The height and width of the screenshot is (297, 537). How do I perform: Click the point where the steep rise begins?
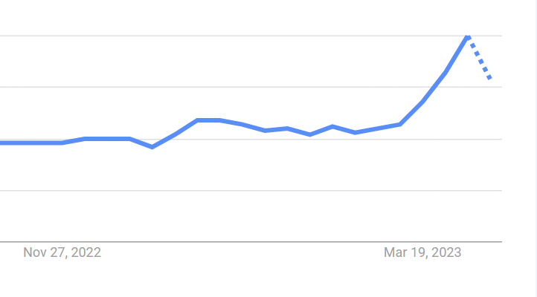pos(400,125)
